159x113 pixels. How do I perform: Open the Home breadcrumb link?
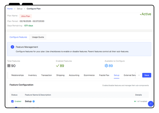[x=10, y=9]
